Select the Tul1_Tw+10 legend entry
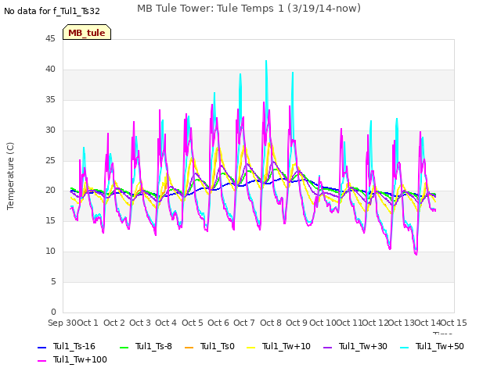Viewport: 501px width, 375px height. [x=279, y=346]
